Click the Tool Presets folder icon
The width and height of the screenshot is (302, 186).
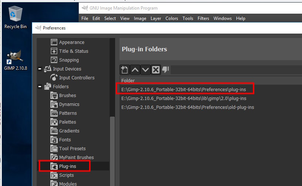(x=54, y=148)
